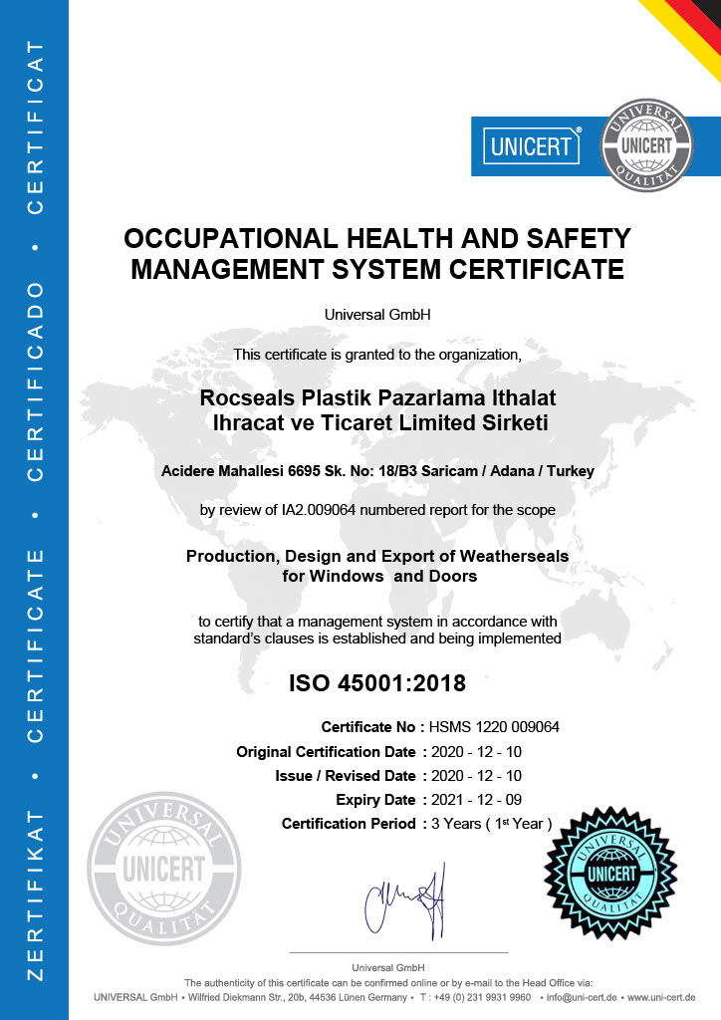Click the 'Certification Period' label
Viewport: 721px width, 1020px height.
(x=349, y=824)
